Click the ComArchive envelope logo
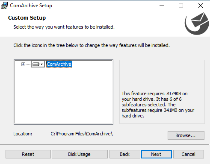This screenshot has height=164, width=210. (x=197, y=23)
